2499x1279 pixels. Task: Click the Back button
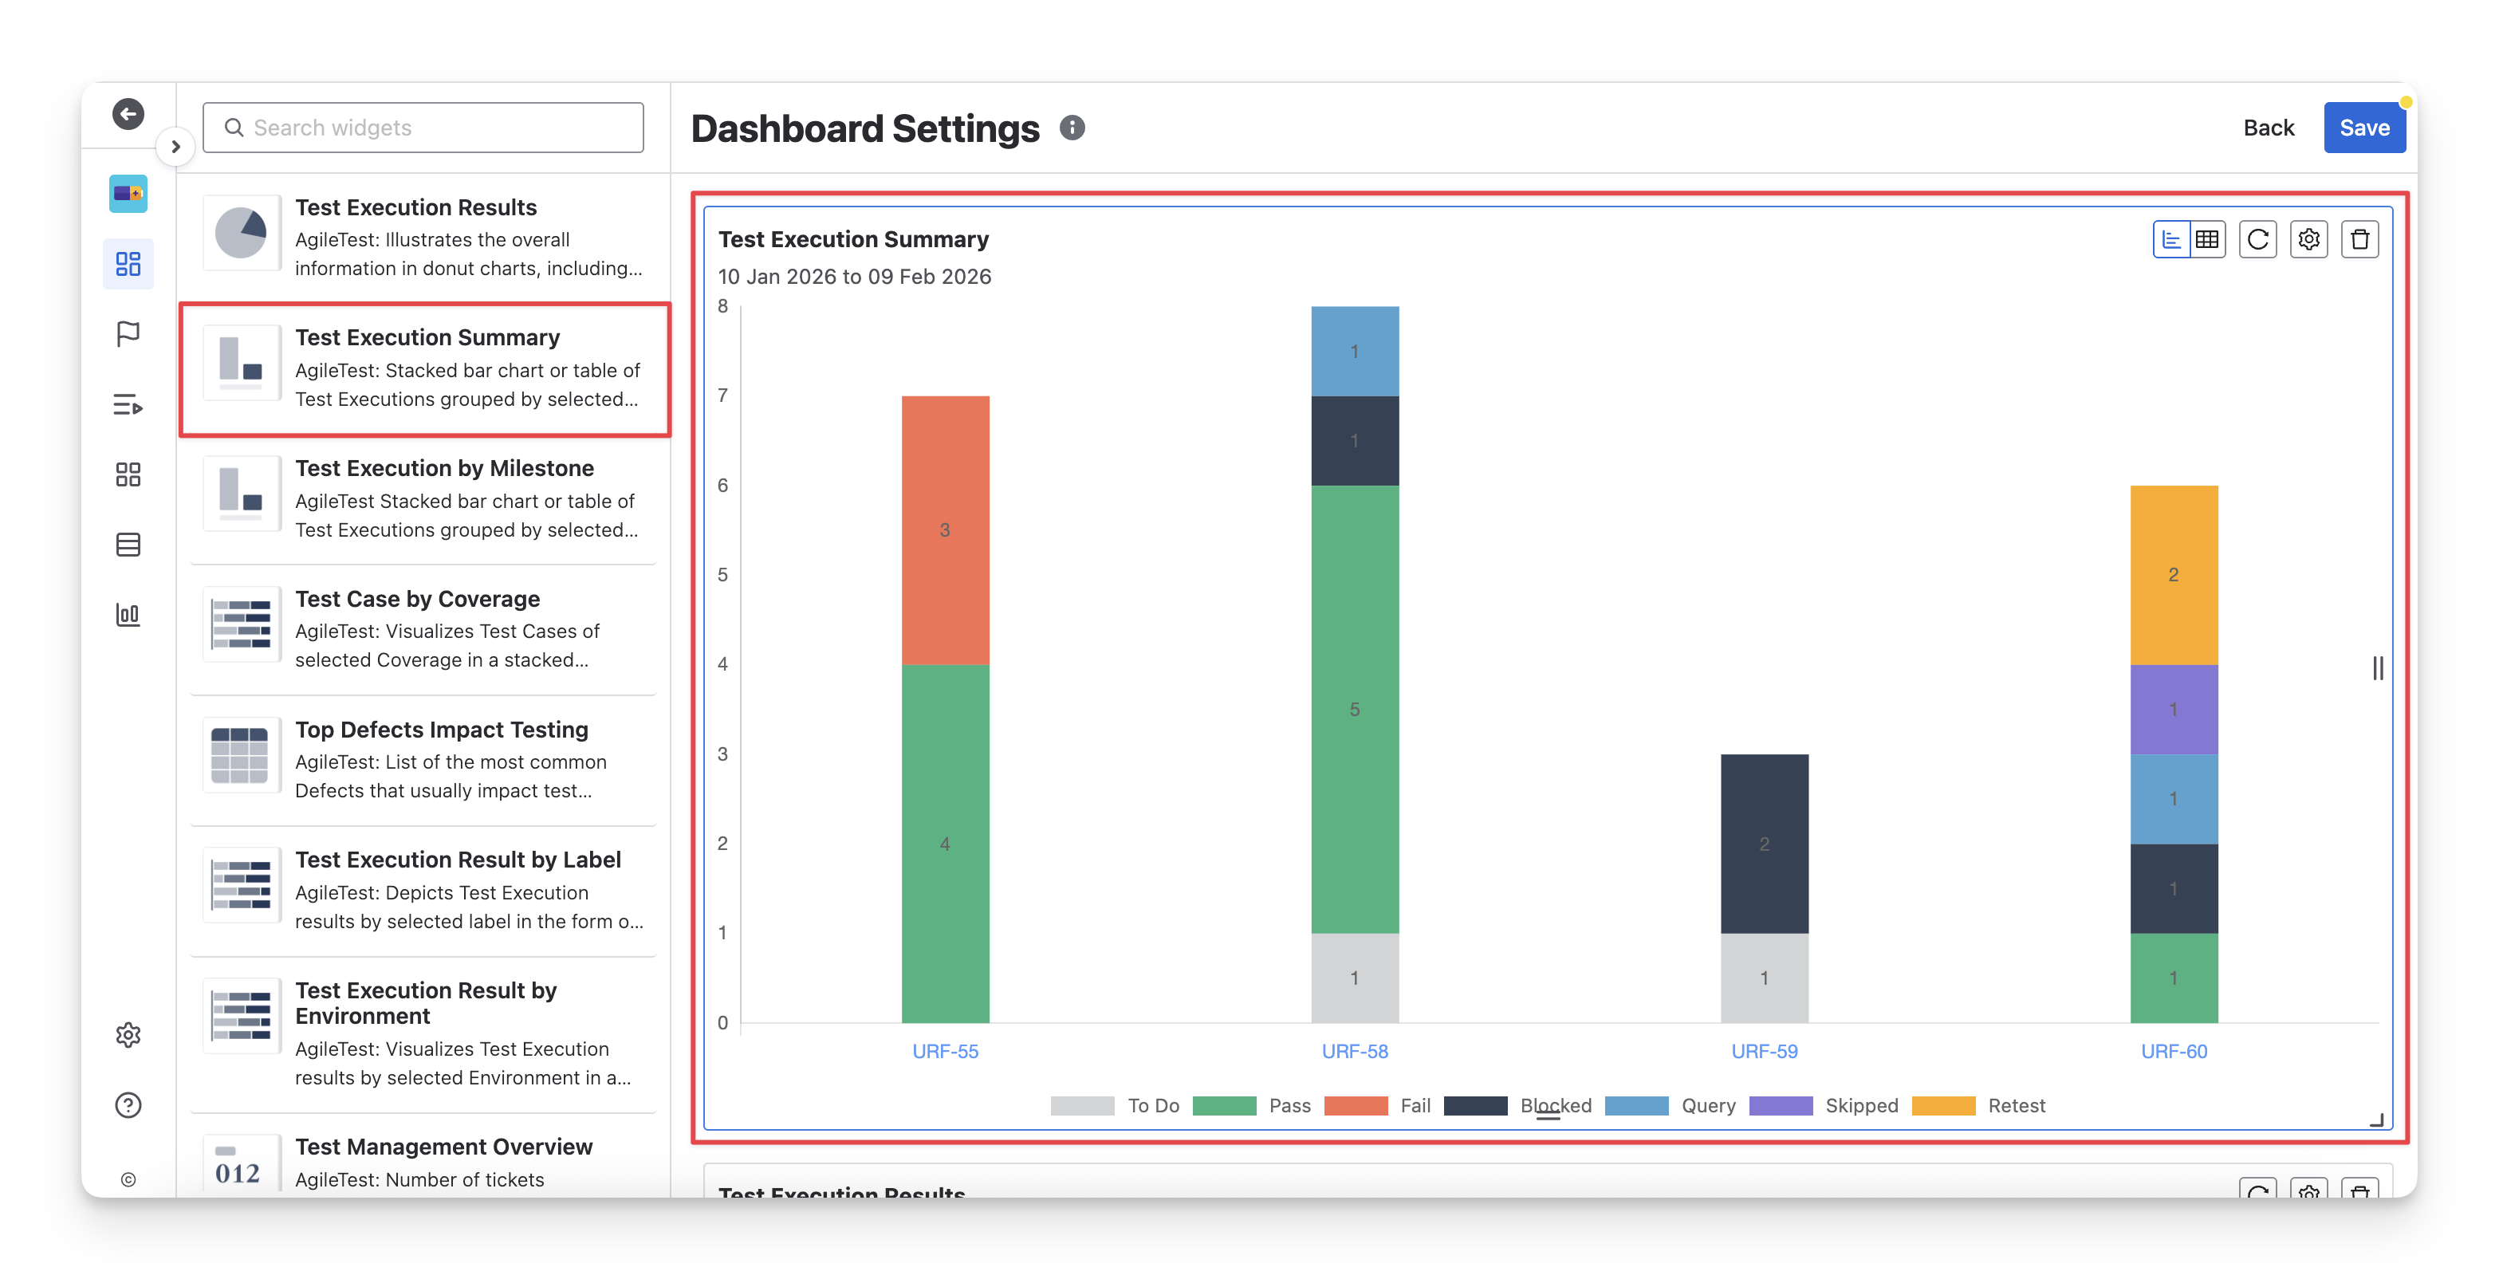tap(2268, 128)
